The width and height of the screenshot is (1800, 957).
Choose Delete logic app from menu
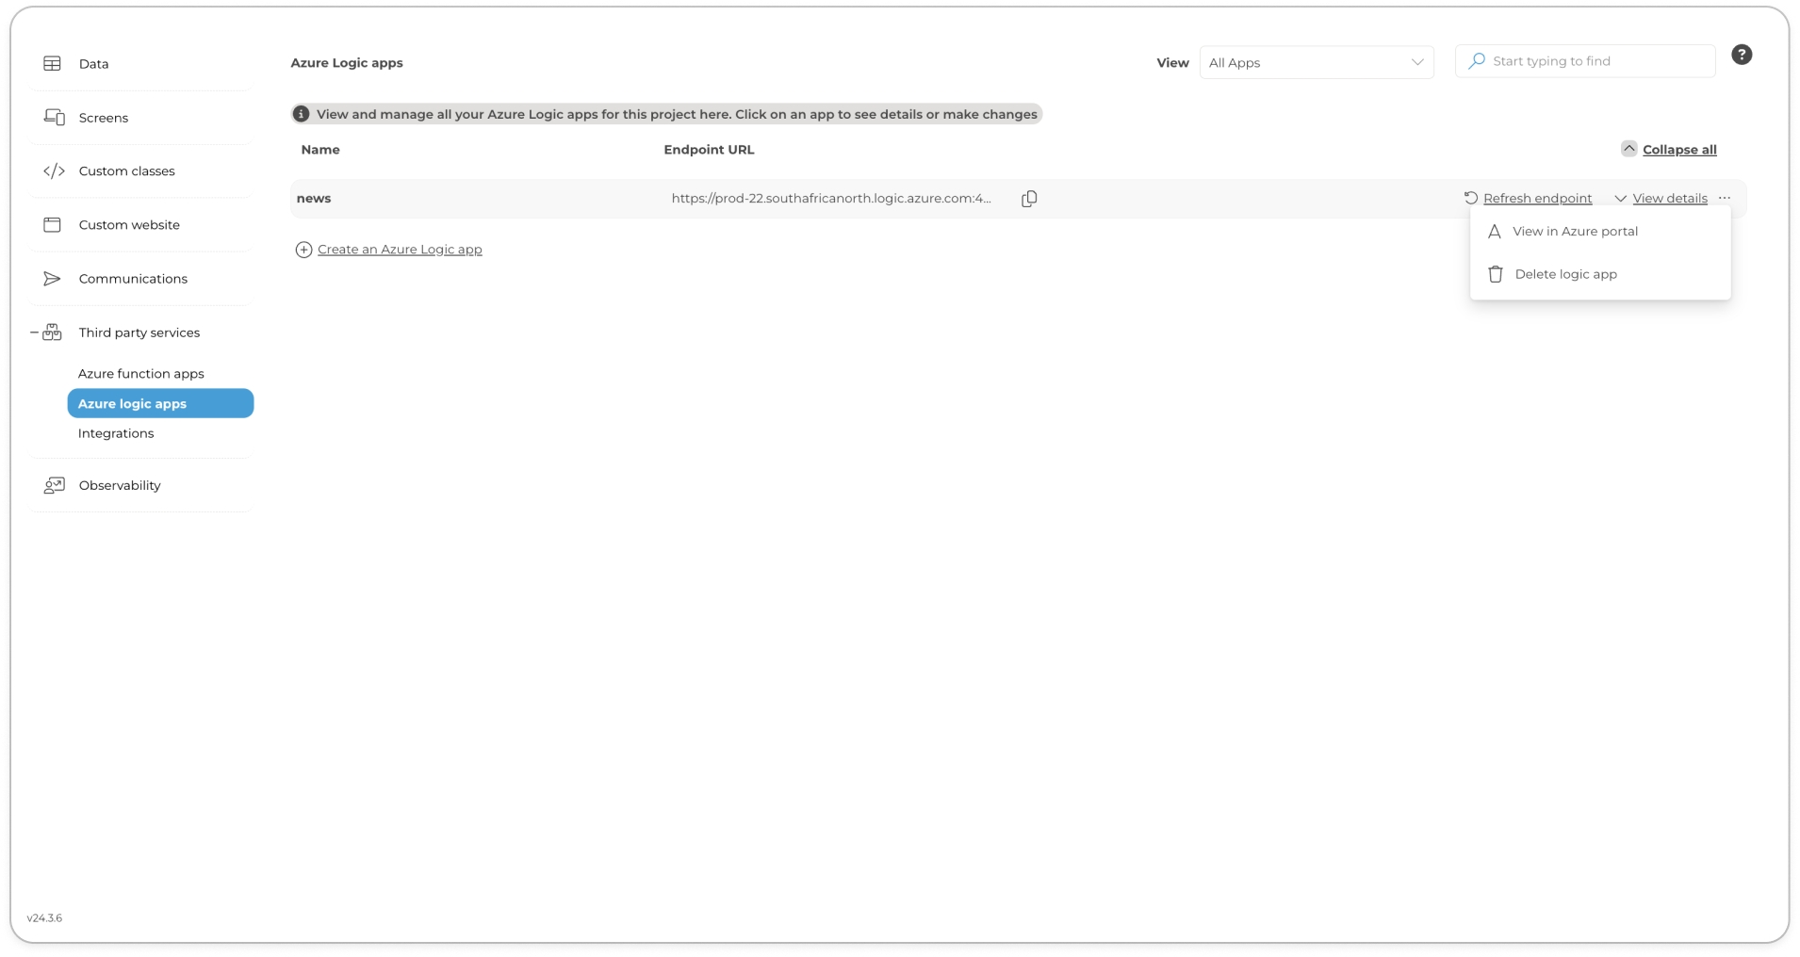1565,274
